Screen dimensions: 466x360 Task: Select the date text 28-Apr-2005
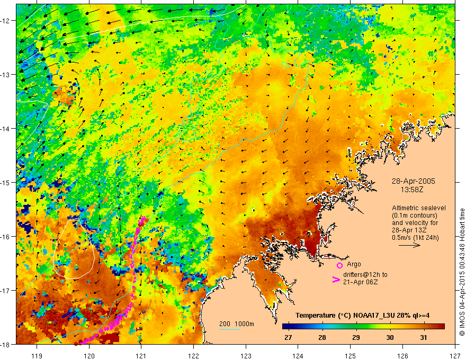click(x=414, y=181)
